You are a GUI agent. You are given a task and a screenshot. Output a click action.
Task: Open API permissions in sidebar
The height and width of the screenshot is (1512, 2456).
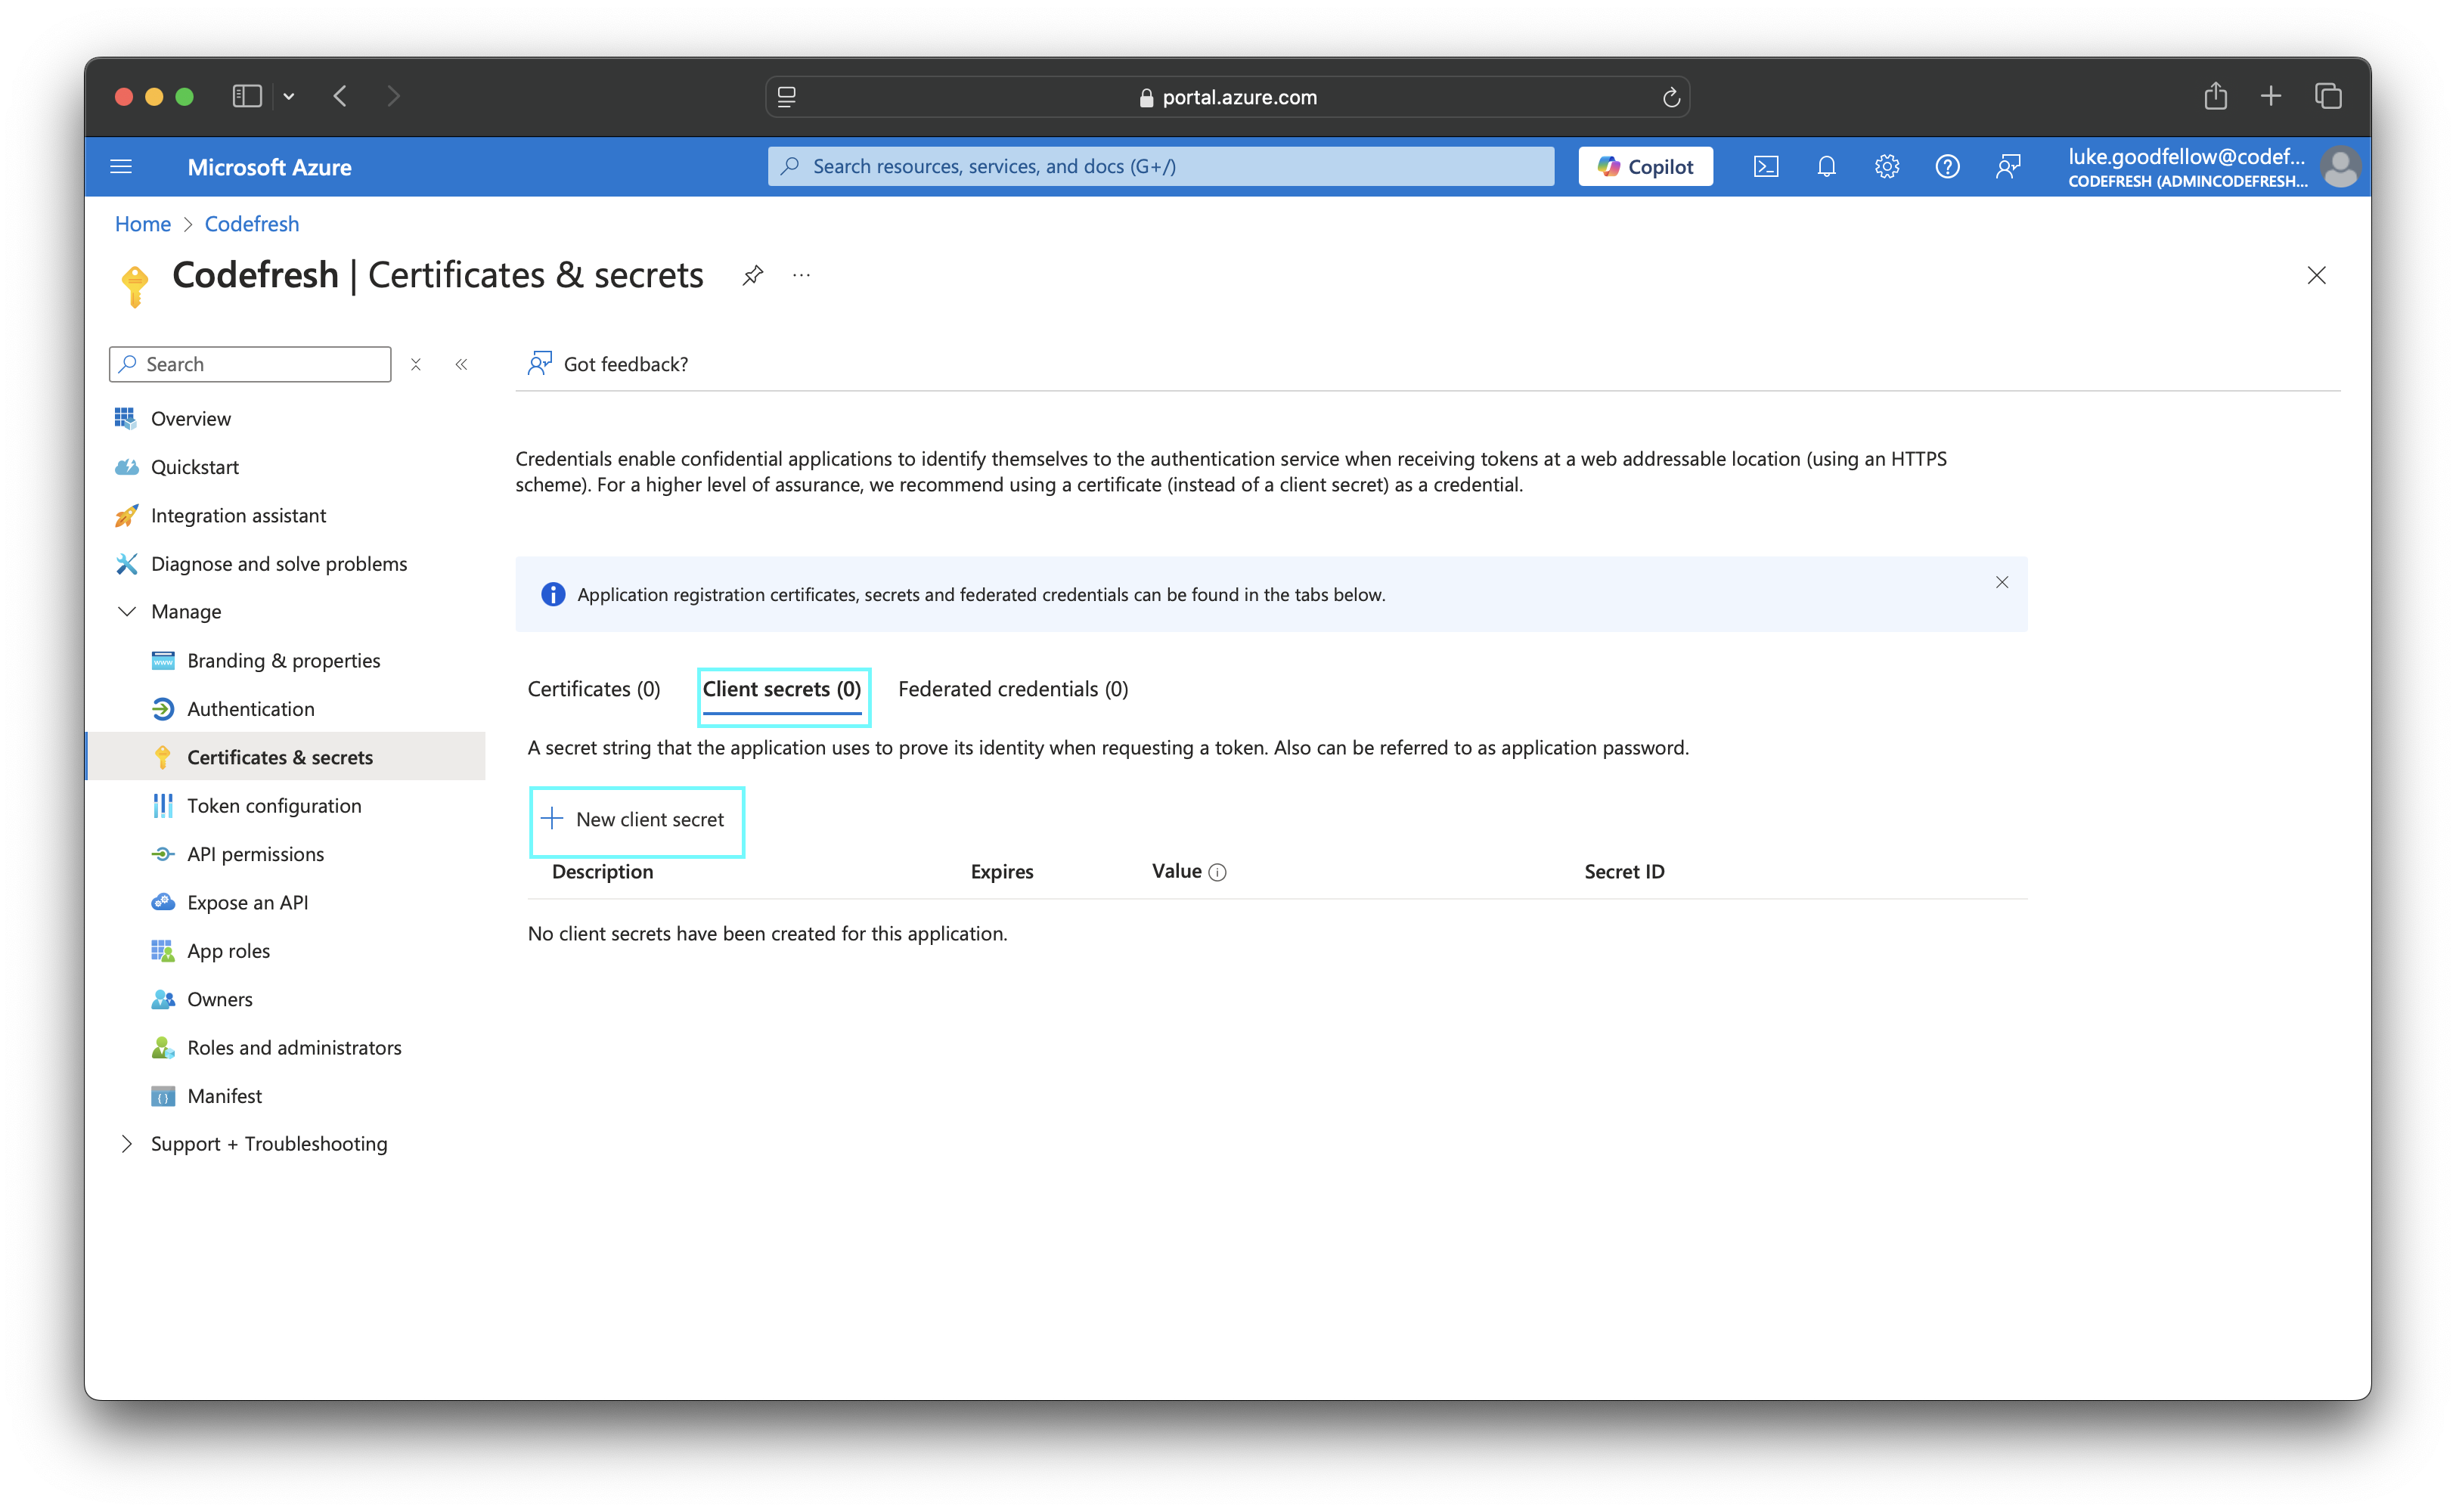(255, 854)
